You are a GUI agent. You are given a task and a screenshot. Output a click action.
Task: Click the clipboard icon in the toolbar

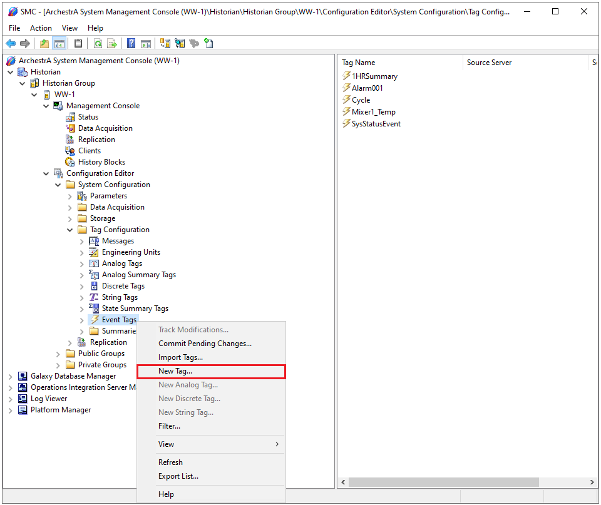(x=78, y=44)
